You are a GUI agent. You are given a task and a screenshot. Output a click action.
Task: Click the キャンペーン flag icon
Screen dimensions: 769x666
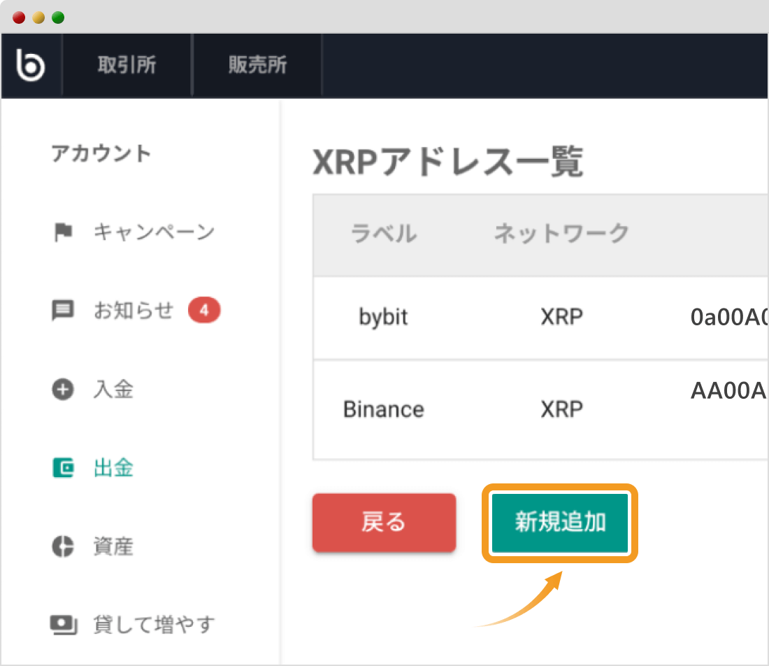63,232
